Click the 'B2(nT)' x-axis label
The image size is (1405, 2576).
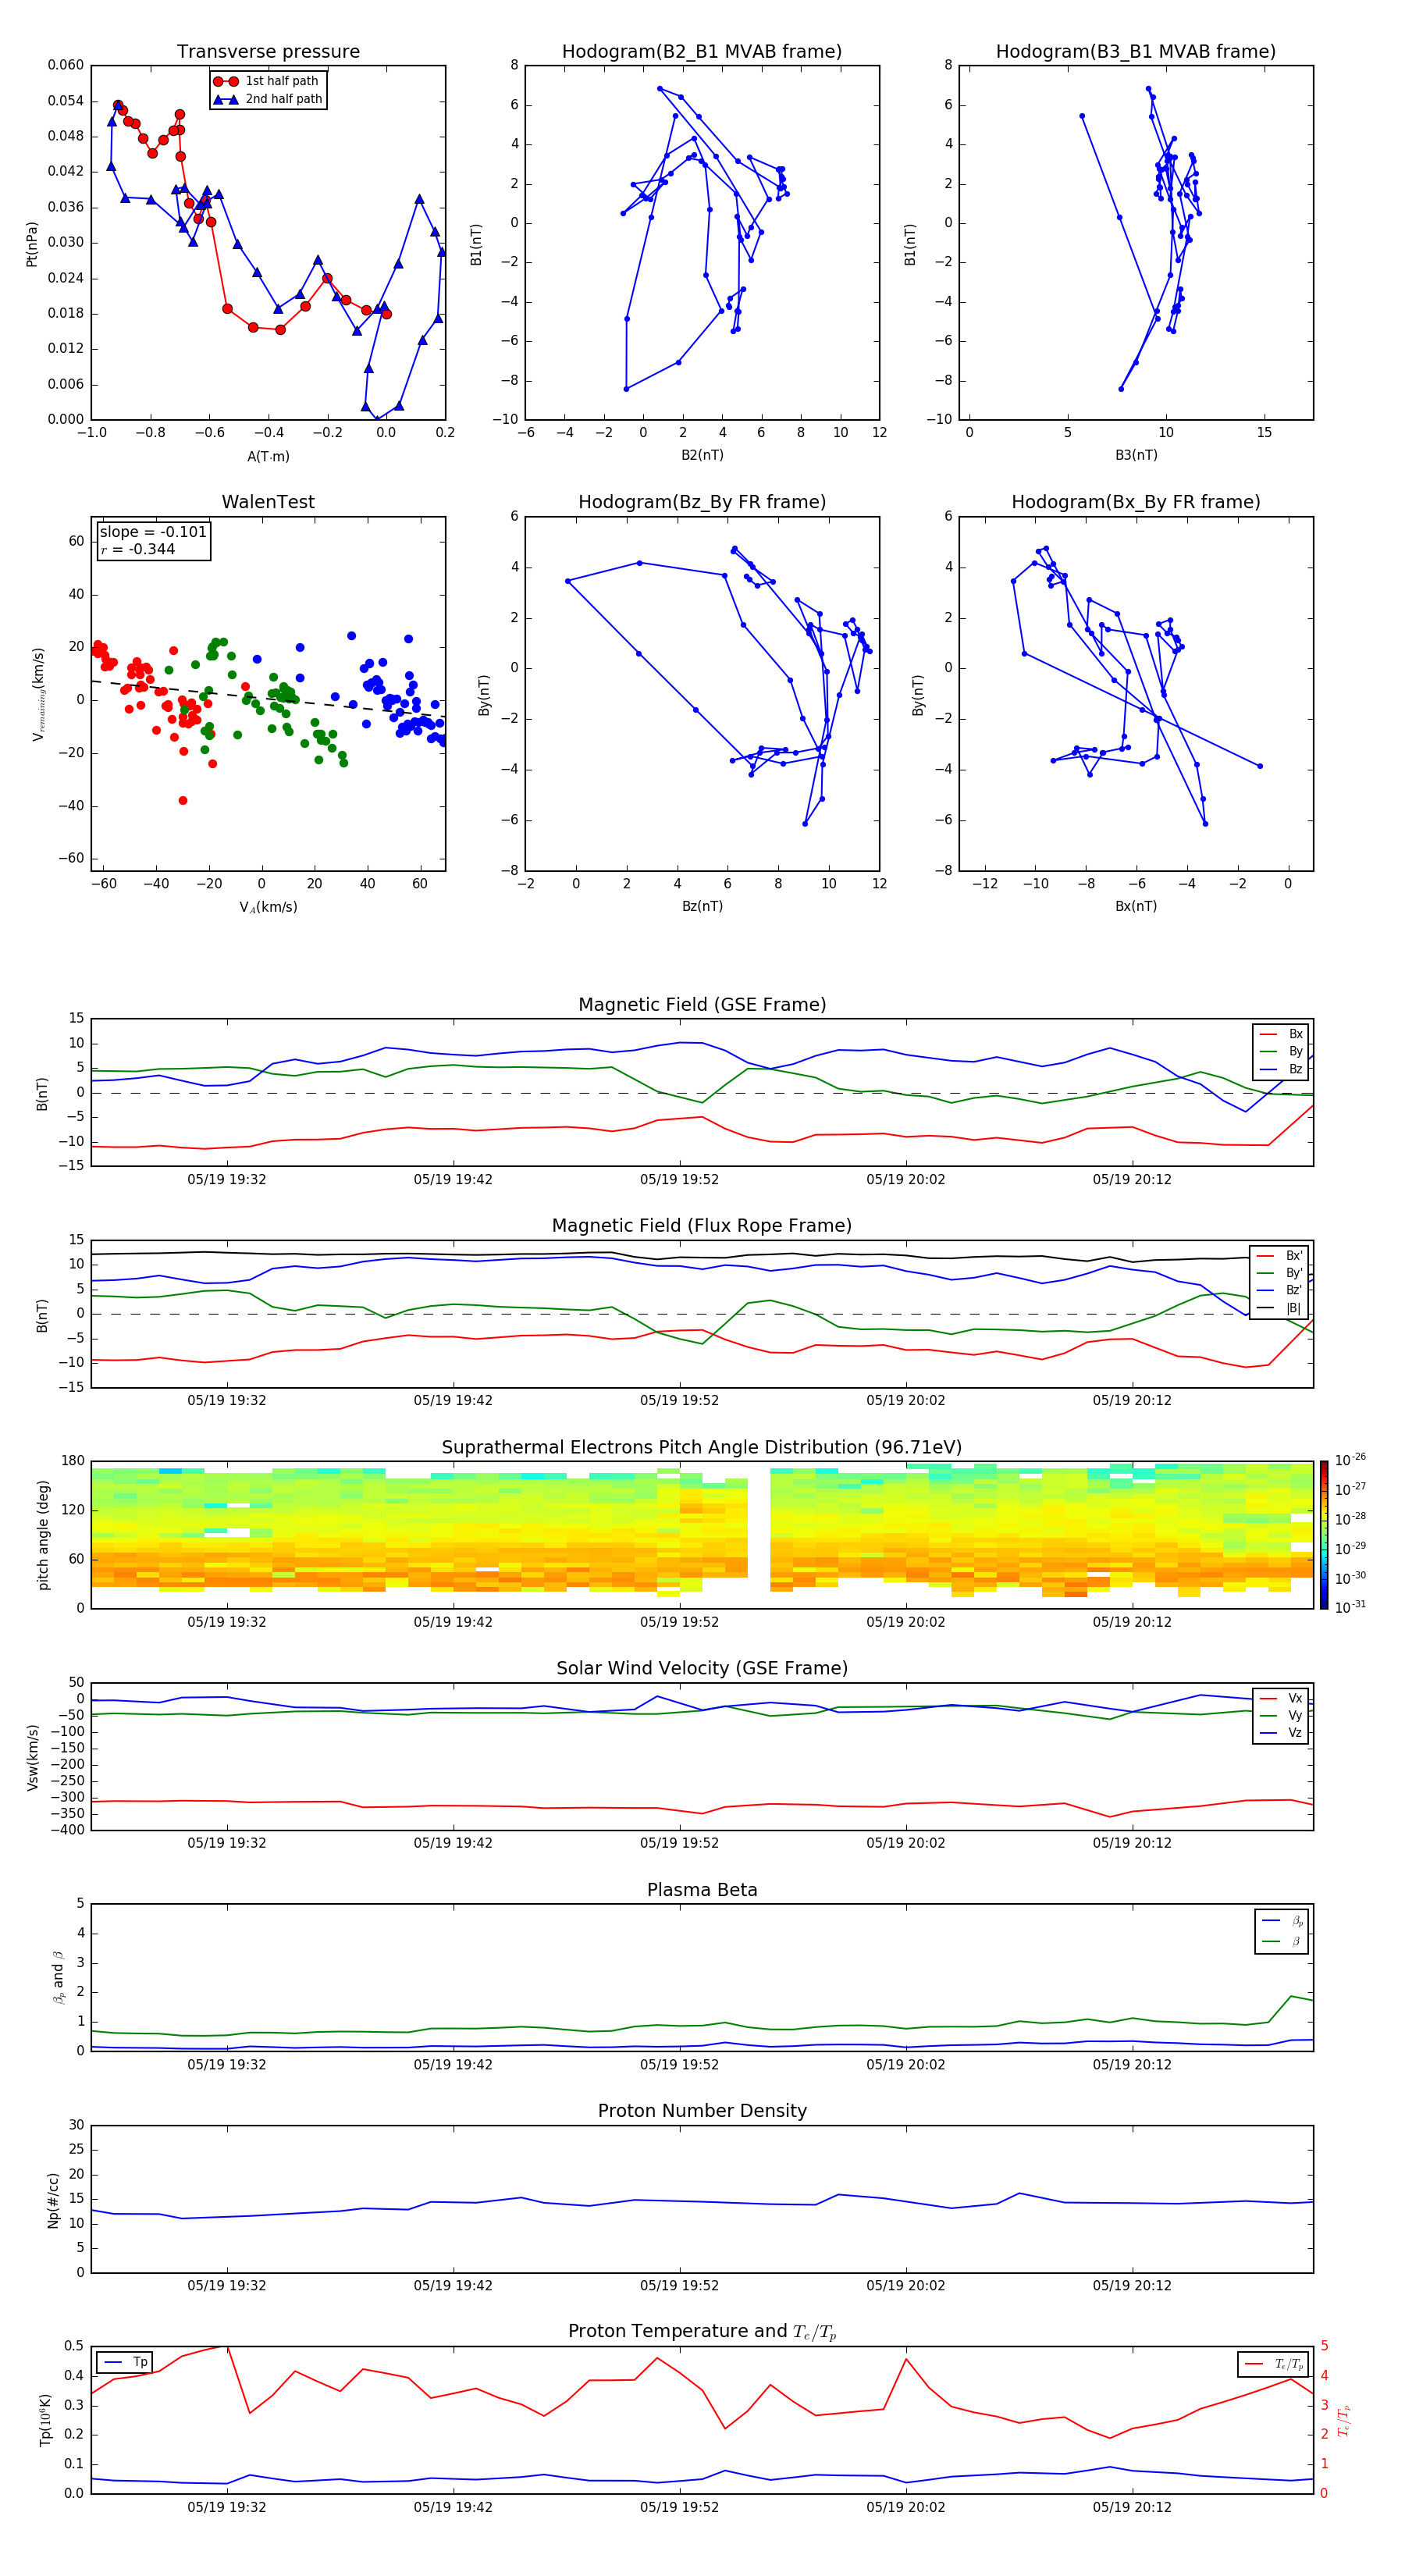[702, 455]
